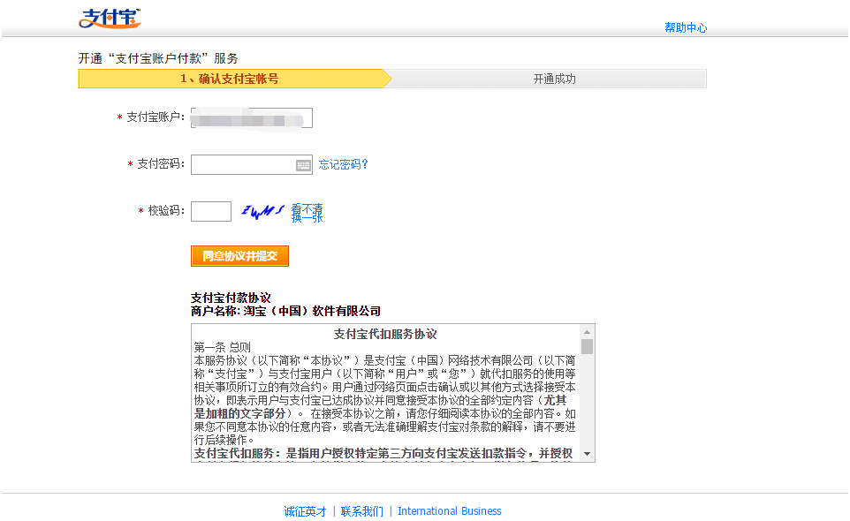This screenshot has width=850, height=521.
Task: Click the 同意协议并提交 button
Action: 239,256
